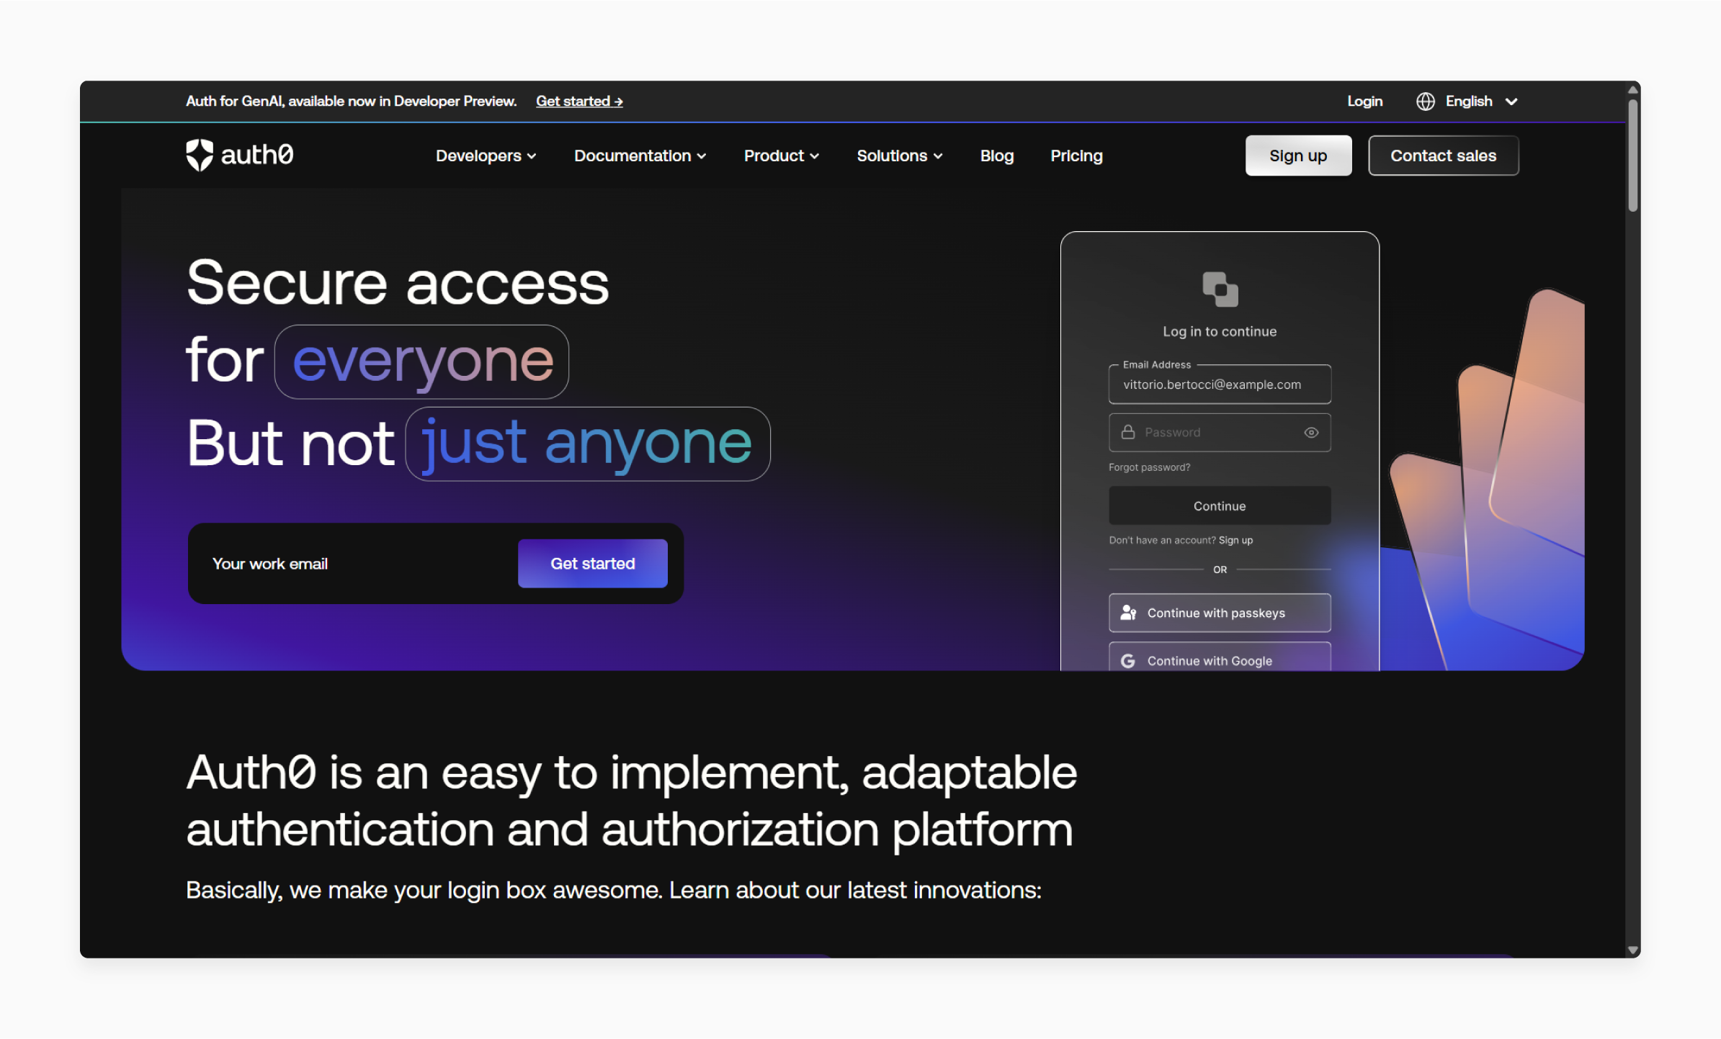Click the Forgot password? link
Viewport: 1721px width, 1039px height.
(x=1149, y=467)
